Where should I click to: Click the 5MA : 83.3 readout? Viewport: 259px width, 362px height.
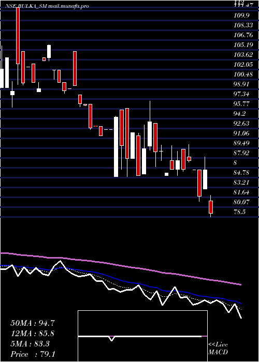[30, 344]
